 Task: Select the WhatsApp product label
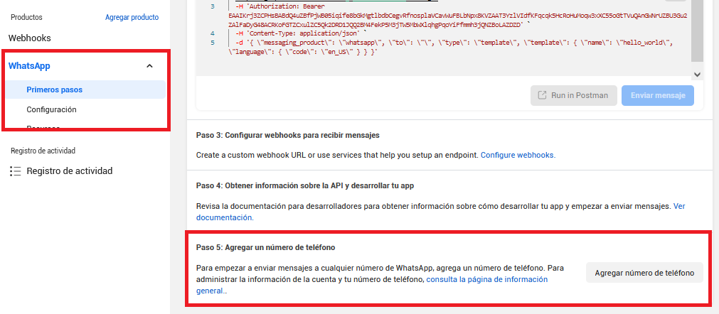[x=28, y=66]
